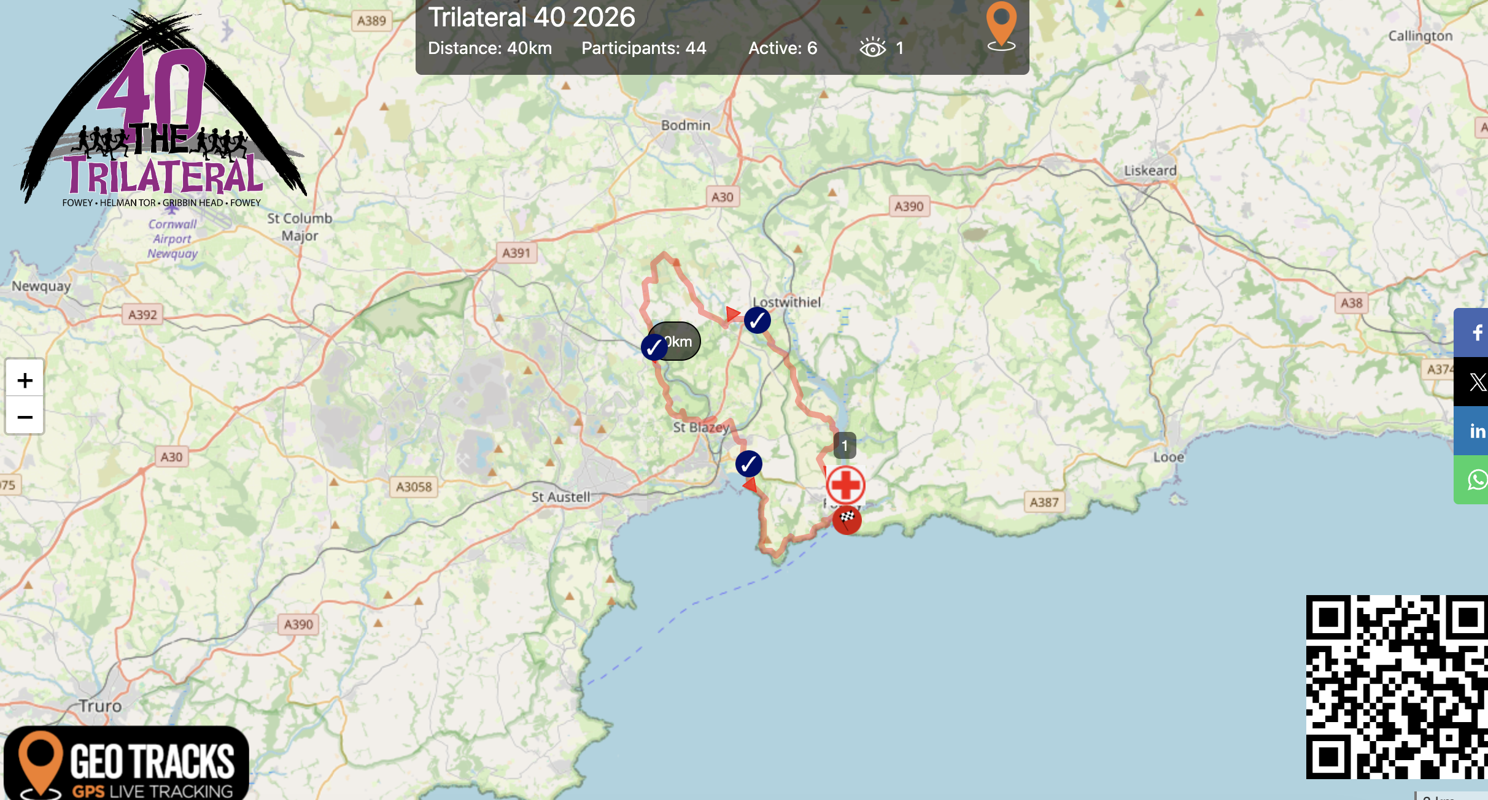Click the Geo Tracks GPS logo
Image resolution: width=1488 pixels, height=800 pixels.
point(126,764)
